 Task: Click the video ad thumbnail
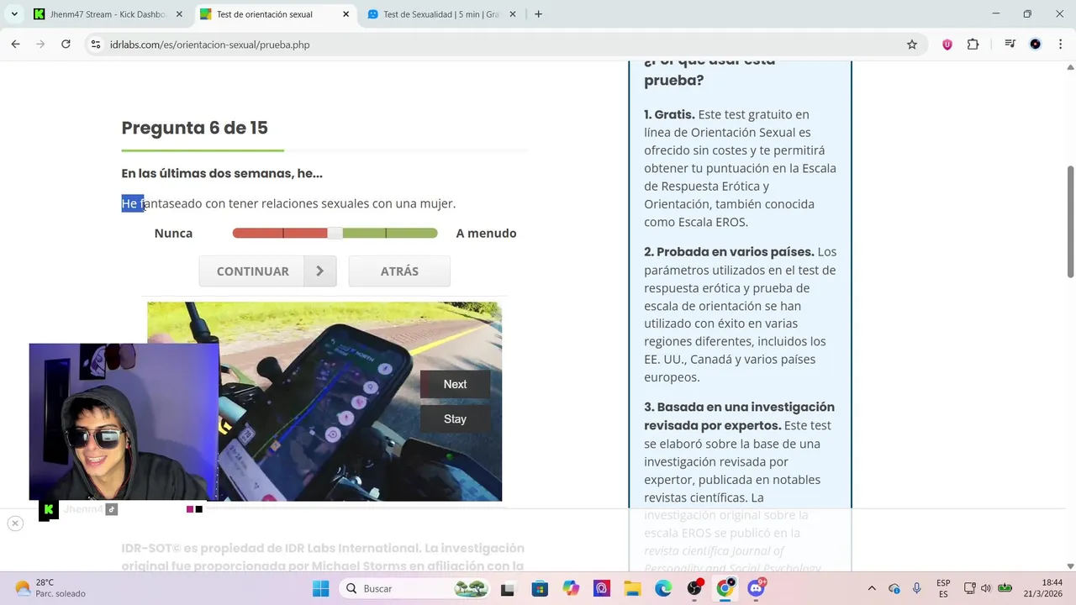click(324, 402)
